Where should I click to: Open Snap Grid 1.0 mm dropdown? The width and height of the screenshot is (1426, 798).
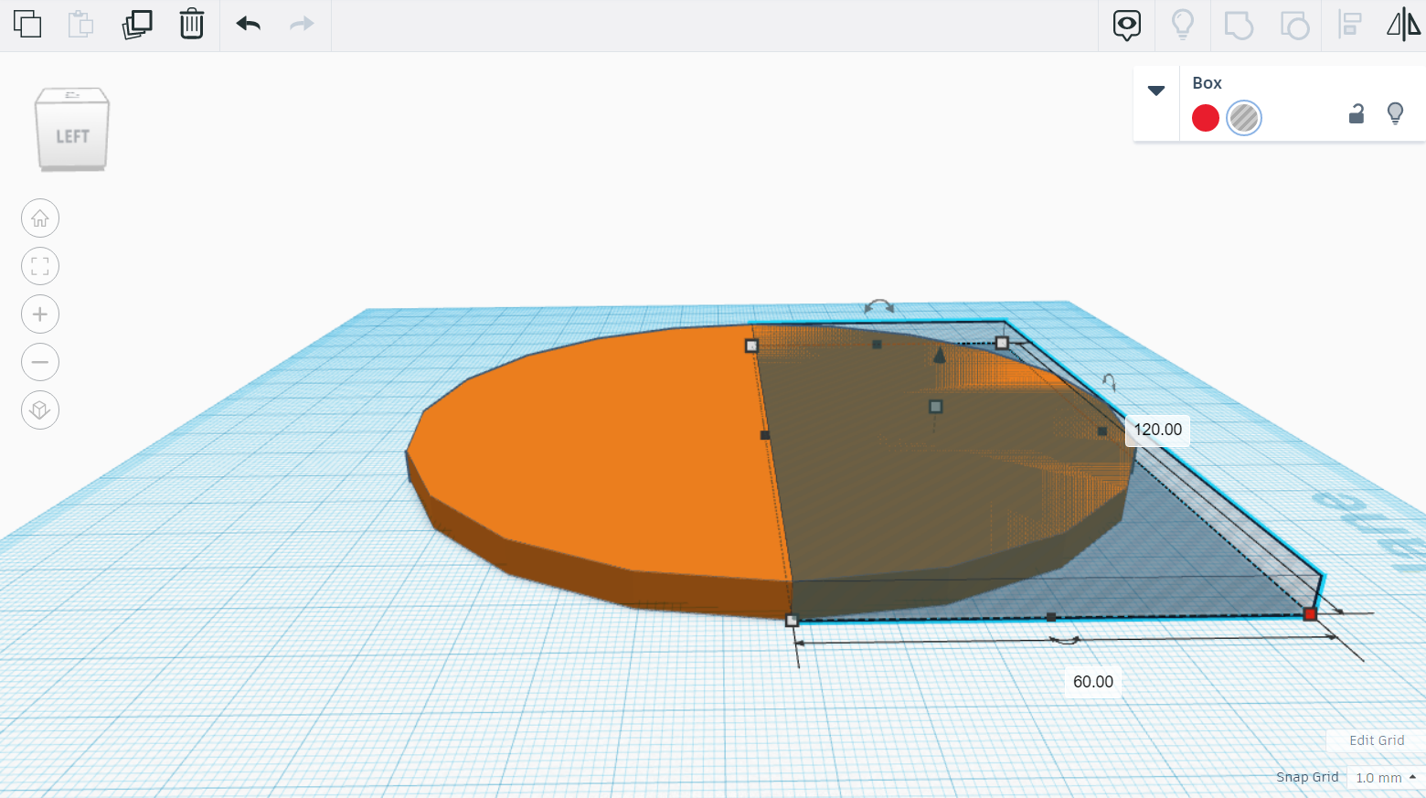pos(1386,778)
